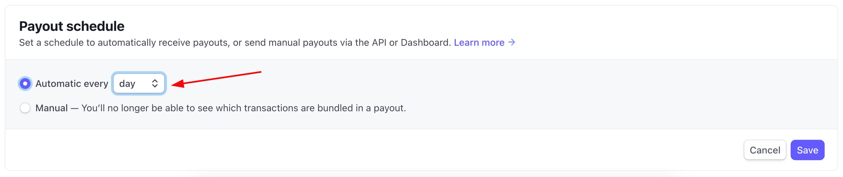
Task: Select the Automatic every radio button
Action: [25, 84]
